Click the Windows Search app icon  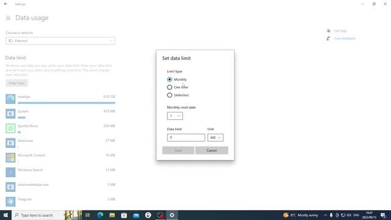[x=10, y=172]
